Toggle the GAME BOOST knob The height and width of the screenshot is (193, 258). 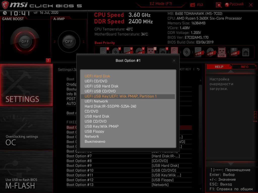coord(25,41)
